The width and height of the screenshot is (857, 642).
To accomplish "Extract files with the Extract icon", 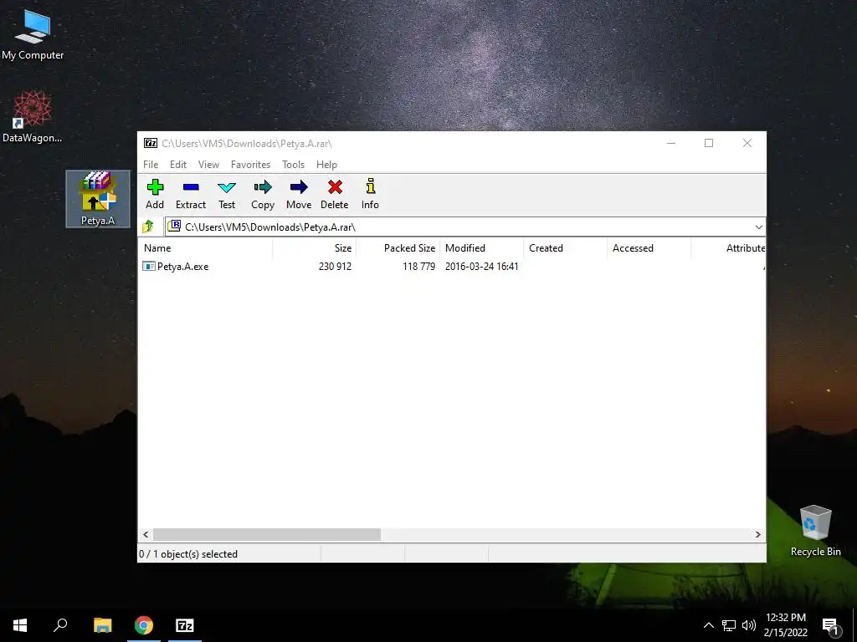I will tap(191, 187).
